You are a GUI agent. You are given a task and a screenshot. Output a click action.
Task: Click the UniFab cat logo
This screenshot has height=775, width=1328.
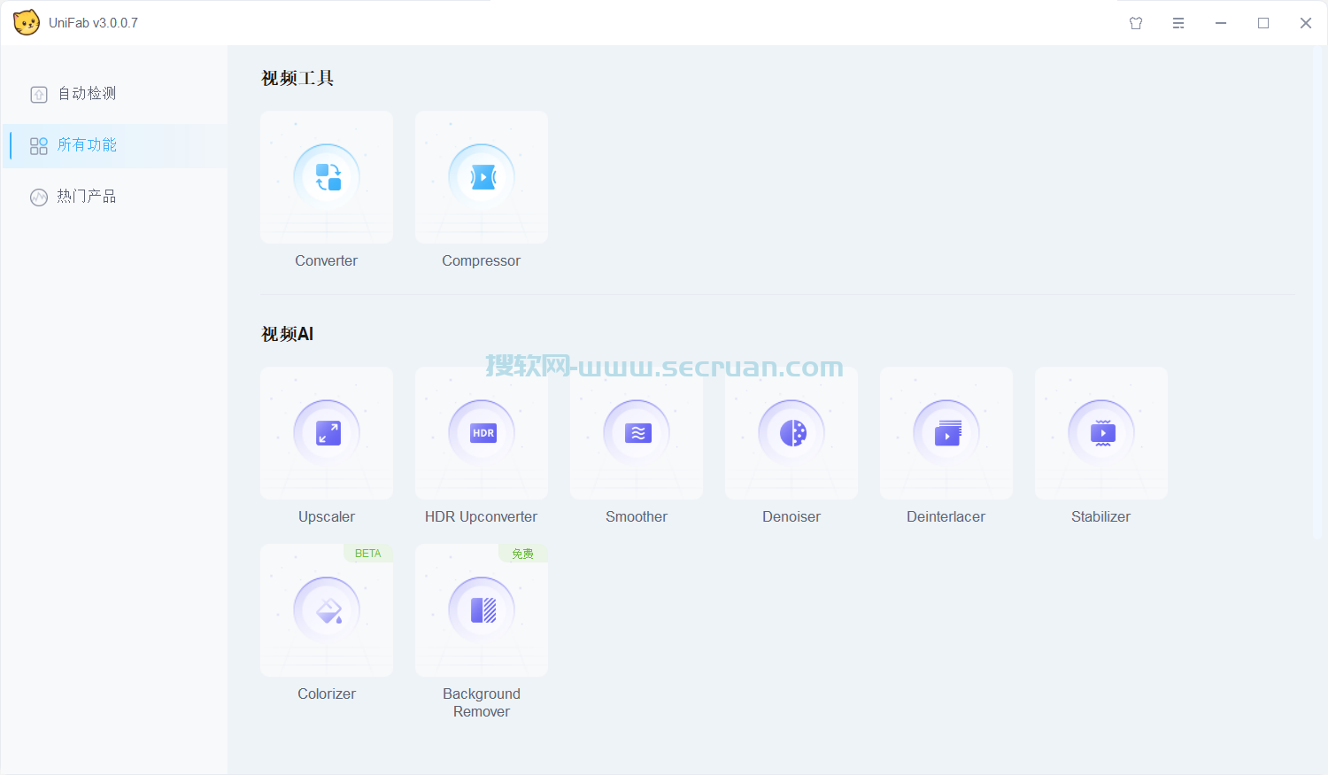point(27,22)
